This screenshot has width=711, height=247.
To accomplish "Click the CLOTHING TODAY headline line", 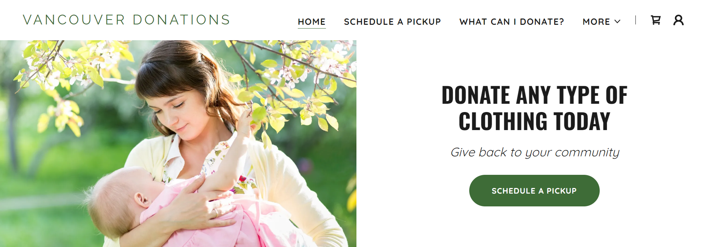I will (x=534, y=121).
